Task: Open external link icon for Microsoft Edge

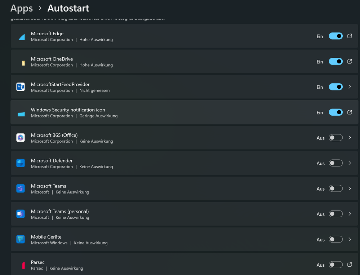Action: pyautogui.click(x=350, y=36)
